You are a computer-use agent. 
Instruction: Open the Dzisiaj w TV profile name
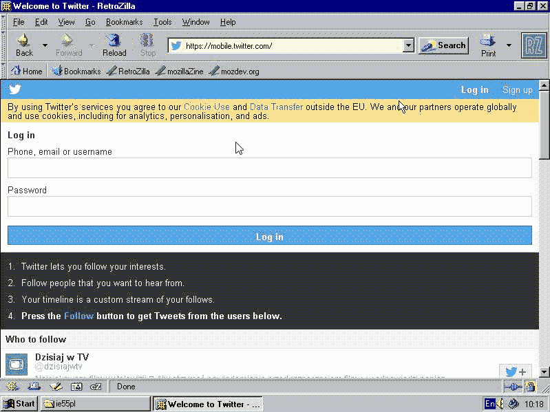pos(62,357)
